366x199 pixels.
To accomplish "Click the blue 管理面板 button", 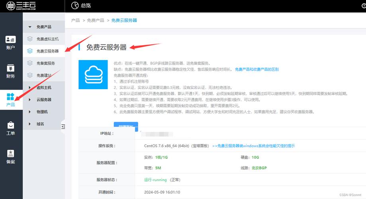I will (x=126, y=127).
